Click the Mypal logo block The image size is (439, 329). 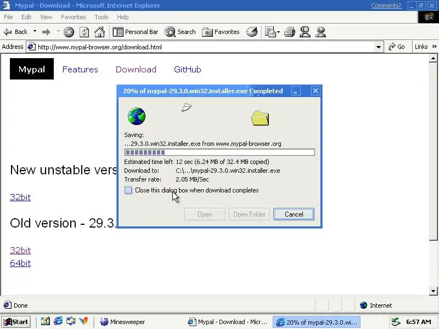(x=32, y=69)
